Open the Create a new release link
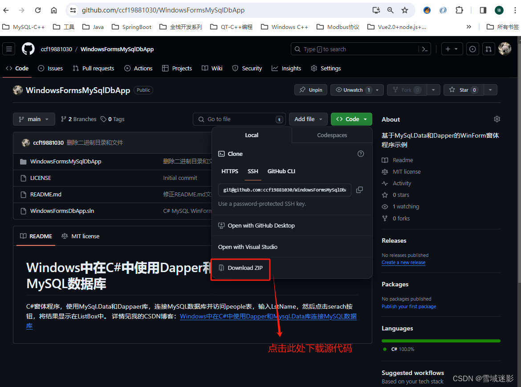The width and height of the screenshot is (521, 387). [403, 262]
